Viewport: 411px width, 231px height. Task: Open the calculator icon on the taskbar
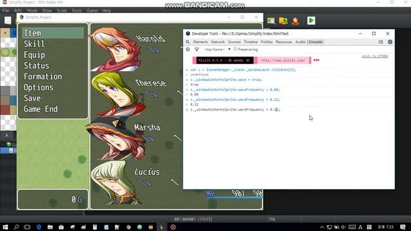pyautogui.click(x=95, y=227)
